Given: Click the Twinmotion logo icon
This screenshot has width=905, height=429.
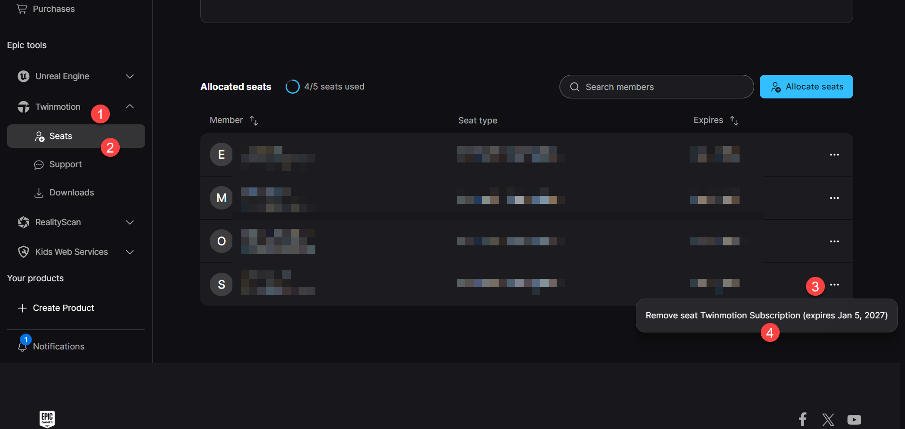Looking at the screenshot, I should tap(24, 107).
